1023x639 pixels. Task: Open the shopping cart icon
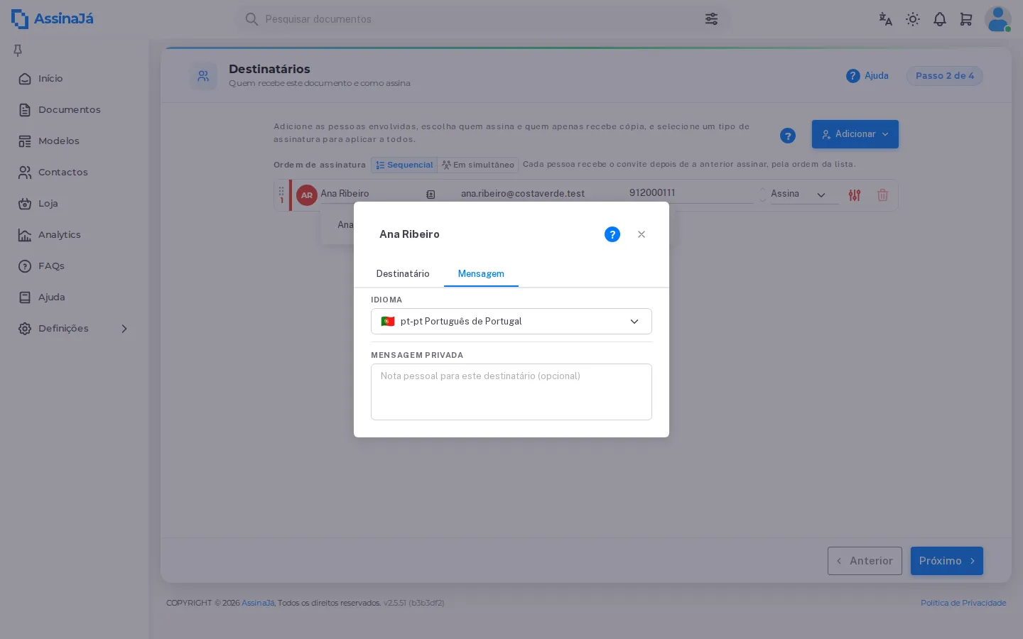point(966,19)
